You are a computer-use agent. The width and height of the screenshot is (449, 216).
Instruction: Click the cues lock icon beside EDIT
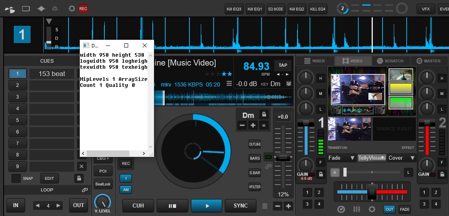[x=79, y=178]
